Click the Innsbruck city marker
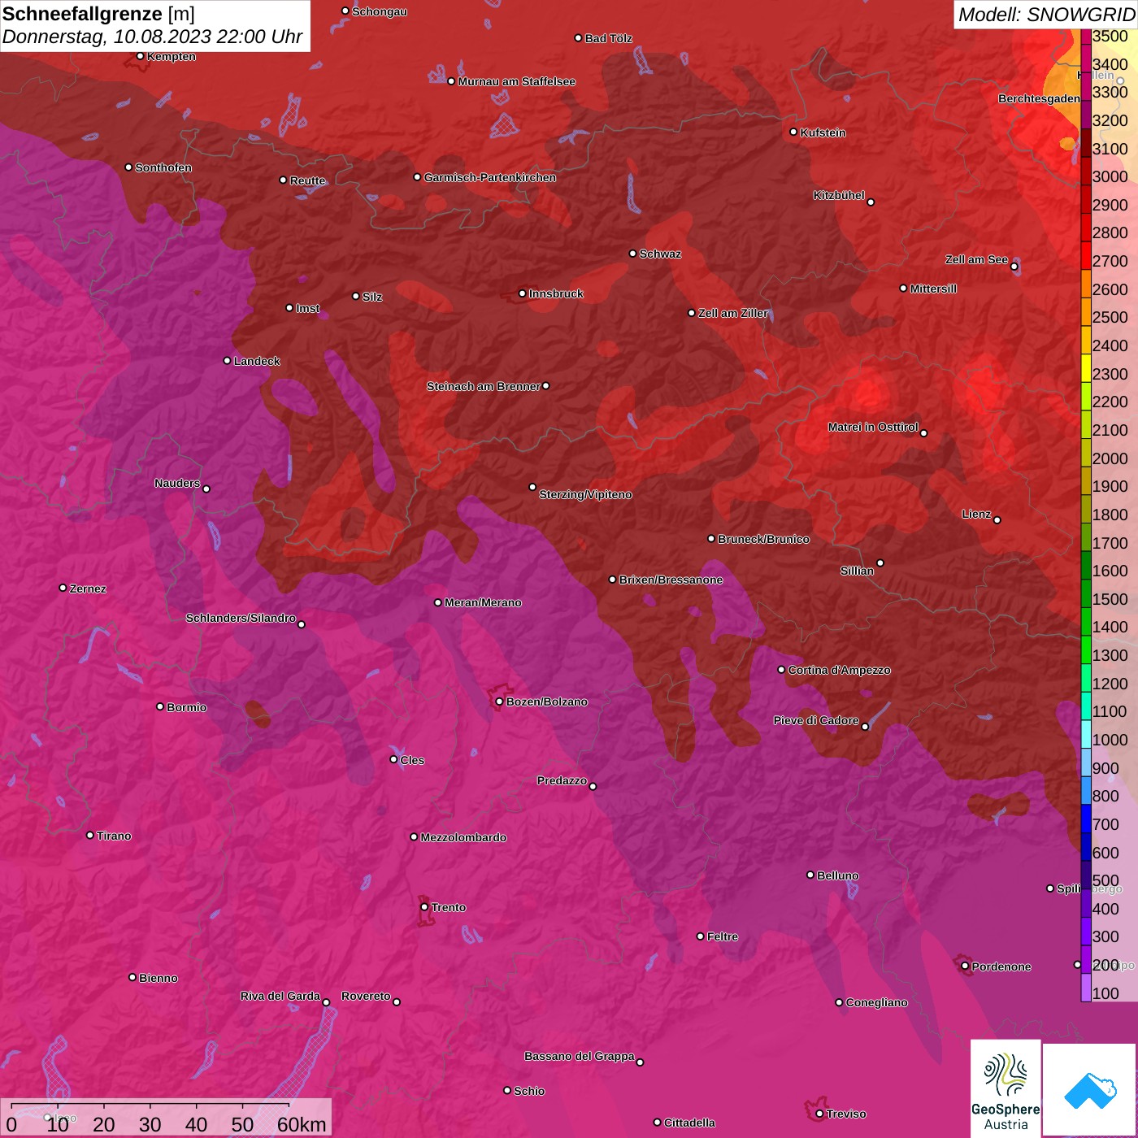This screenshot has width=1138, height=1138. coord(523,293)
